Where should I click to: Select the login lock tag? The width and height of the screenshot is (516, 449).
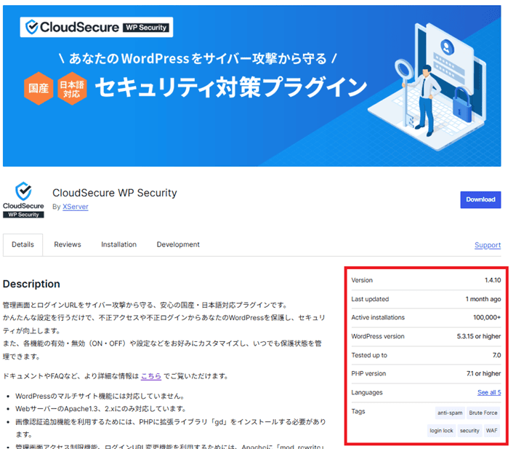(441, 431)
